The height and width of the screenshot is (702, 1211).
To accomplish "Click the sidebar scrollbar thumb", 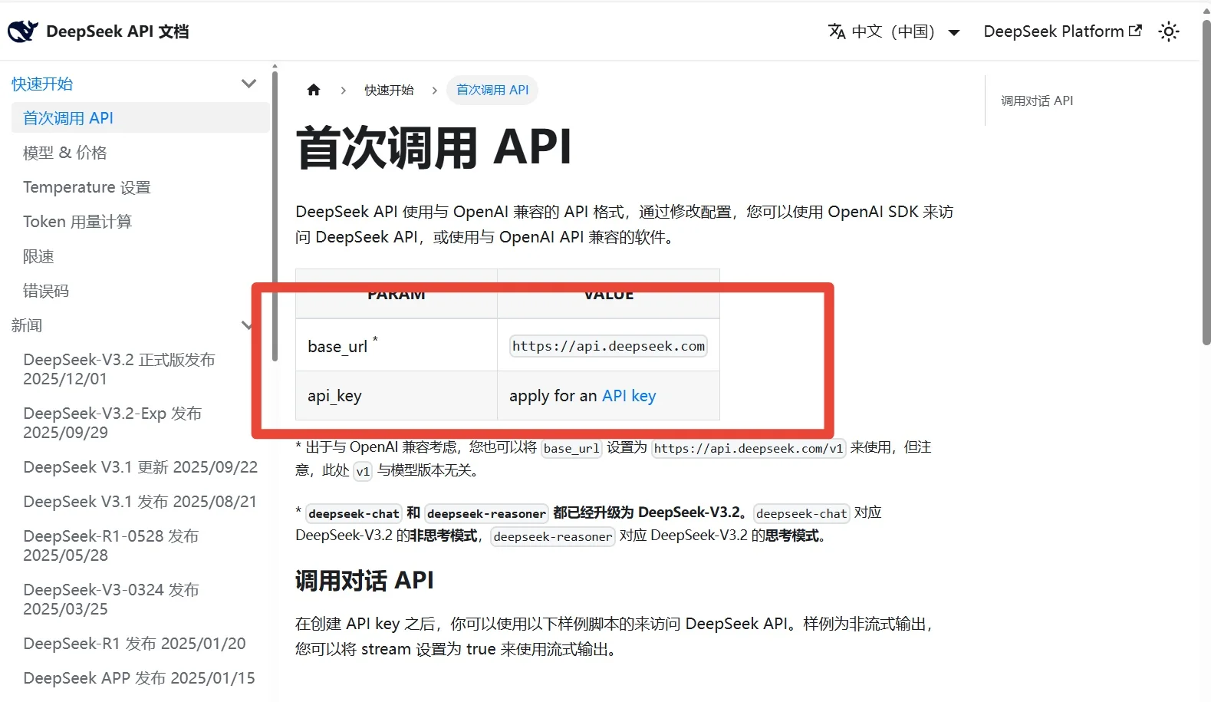I will 275,215.
